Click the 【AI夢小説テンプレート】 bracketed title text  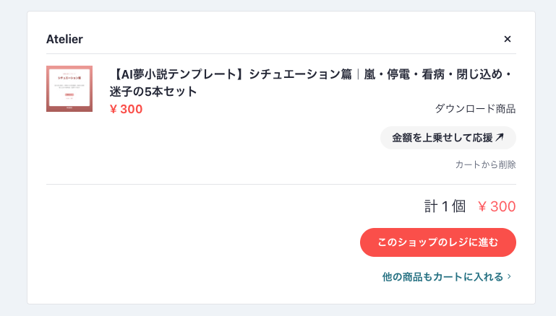click(x=178, y=75)
